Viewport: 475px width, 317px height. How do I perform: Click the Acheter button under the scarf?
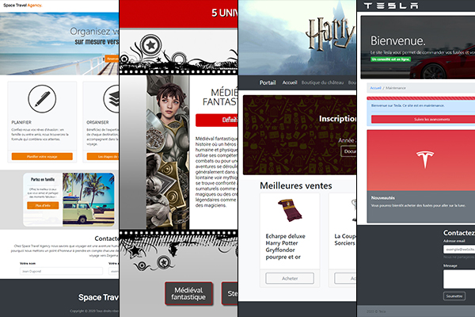[290, 278]
